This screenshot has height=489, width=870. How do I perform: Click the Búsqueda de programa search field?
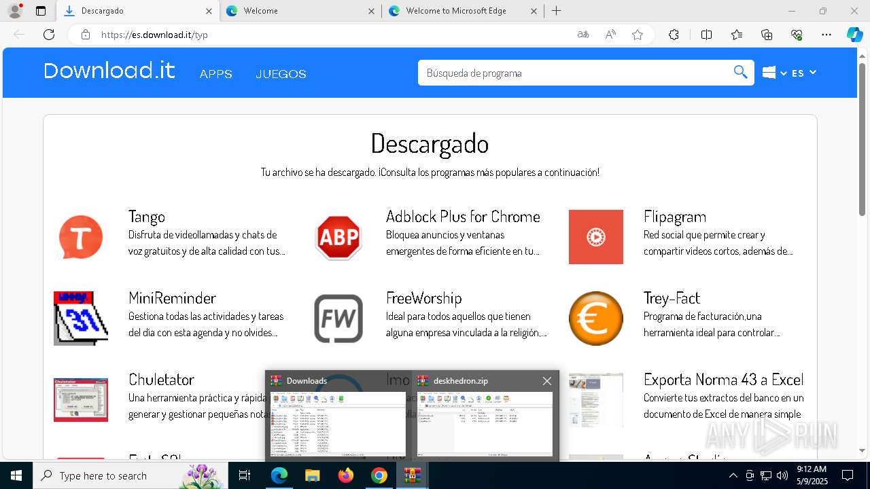point(574,73)
